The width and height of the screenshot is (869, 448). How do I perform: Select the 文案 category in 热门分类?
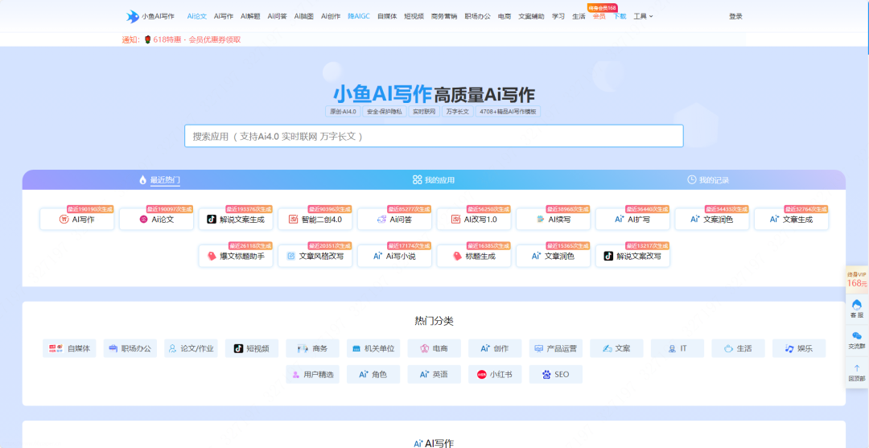point(616,348)
